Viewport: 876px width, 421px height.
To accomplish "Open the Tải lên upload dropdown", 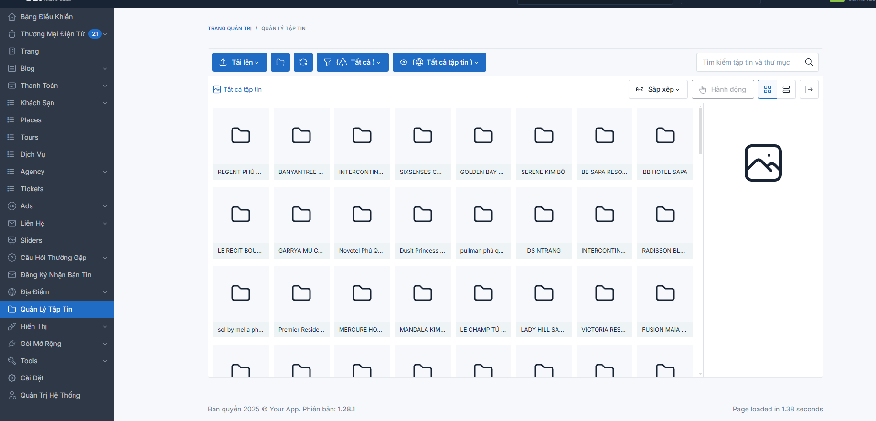I will (239, 62).
